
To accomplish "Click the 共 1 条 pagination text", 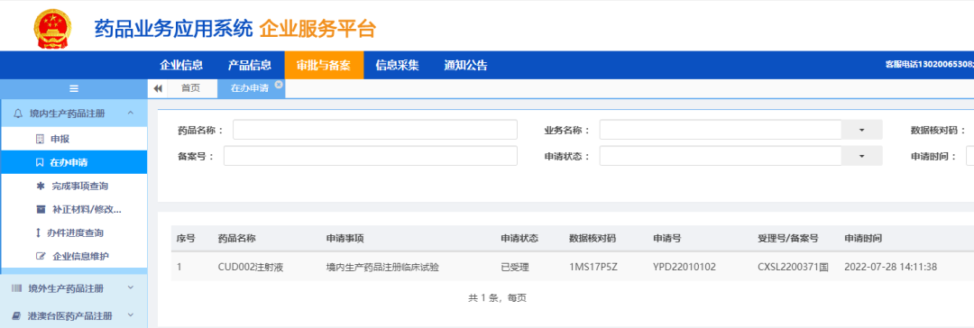I will point(483,298).
